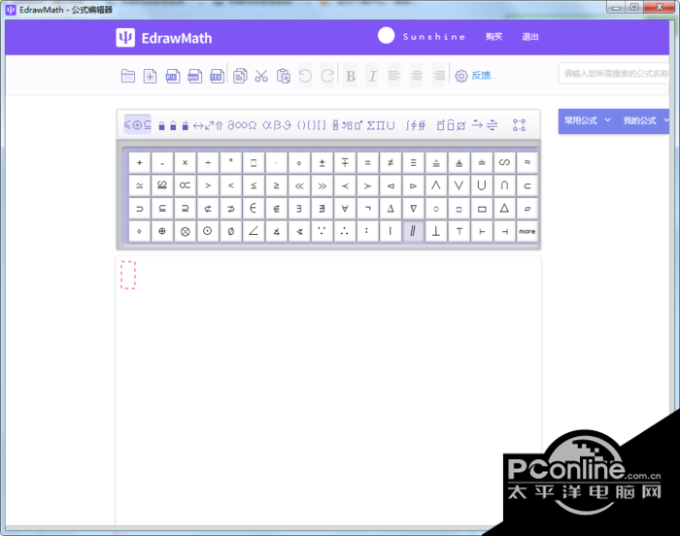Open the fraction and radical templates tab
Image resolution: width=680 pixels, height=536 pixels.
347,125
